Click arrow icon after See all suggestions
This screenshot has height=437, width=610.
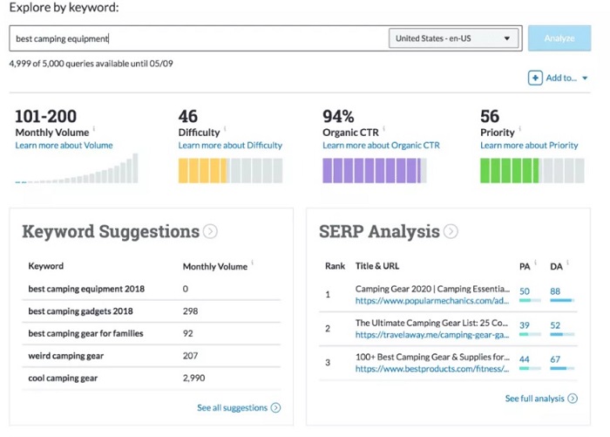point(275,407)
